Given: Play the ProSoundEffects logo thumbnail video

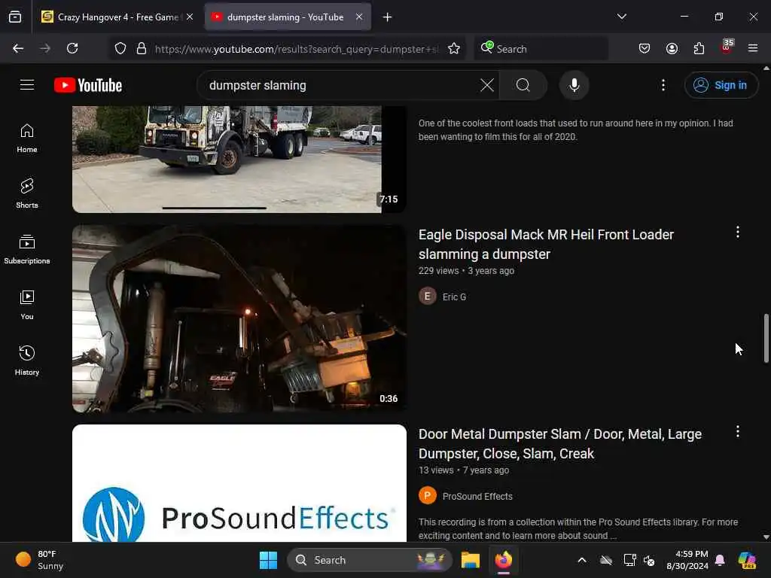Looking at the screenshot, I should click(x=239, y=483).
